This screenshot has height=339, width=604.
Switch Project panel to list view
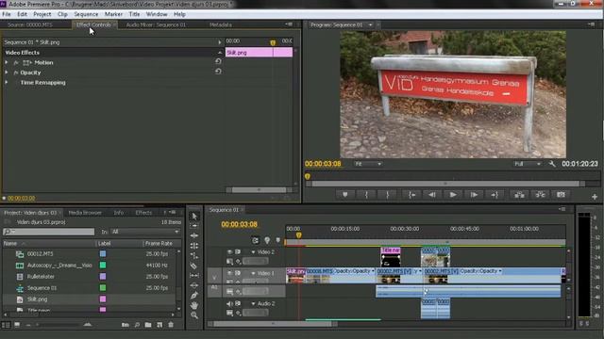6,325
